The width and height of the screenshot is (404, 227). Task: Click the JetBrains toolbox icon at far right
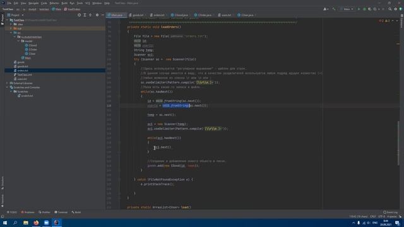(401, 9)
